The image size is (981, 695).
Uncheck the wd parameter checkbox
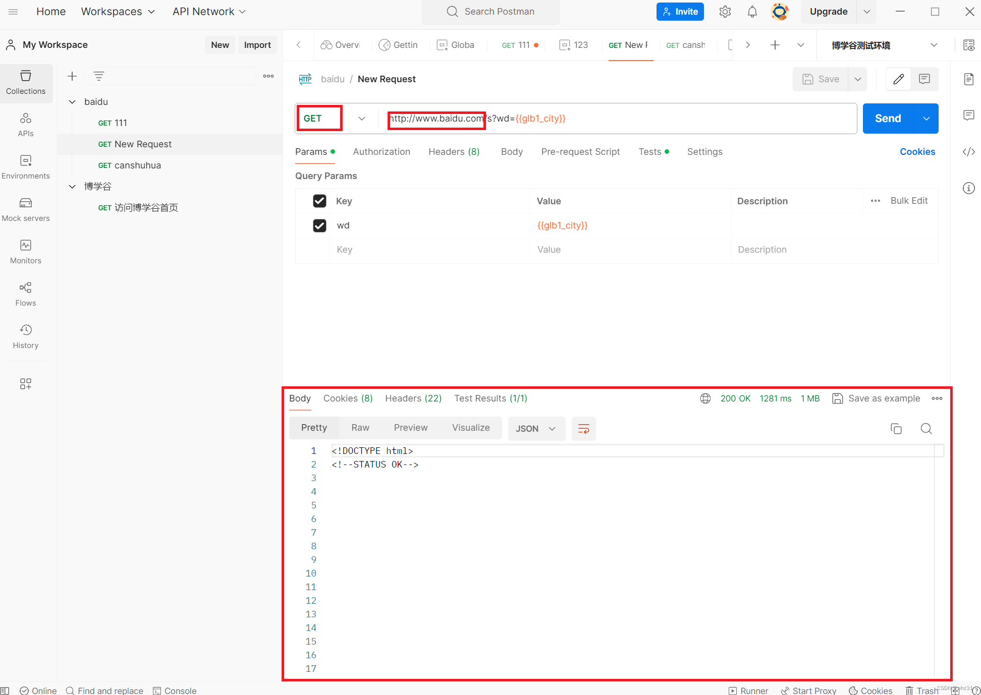pos(319,225)
